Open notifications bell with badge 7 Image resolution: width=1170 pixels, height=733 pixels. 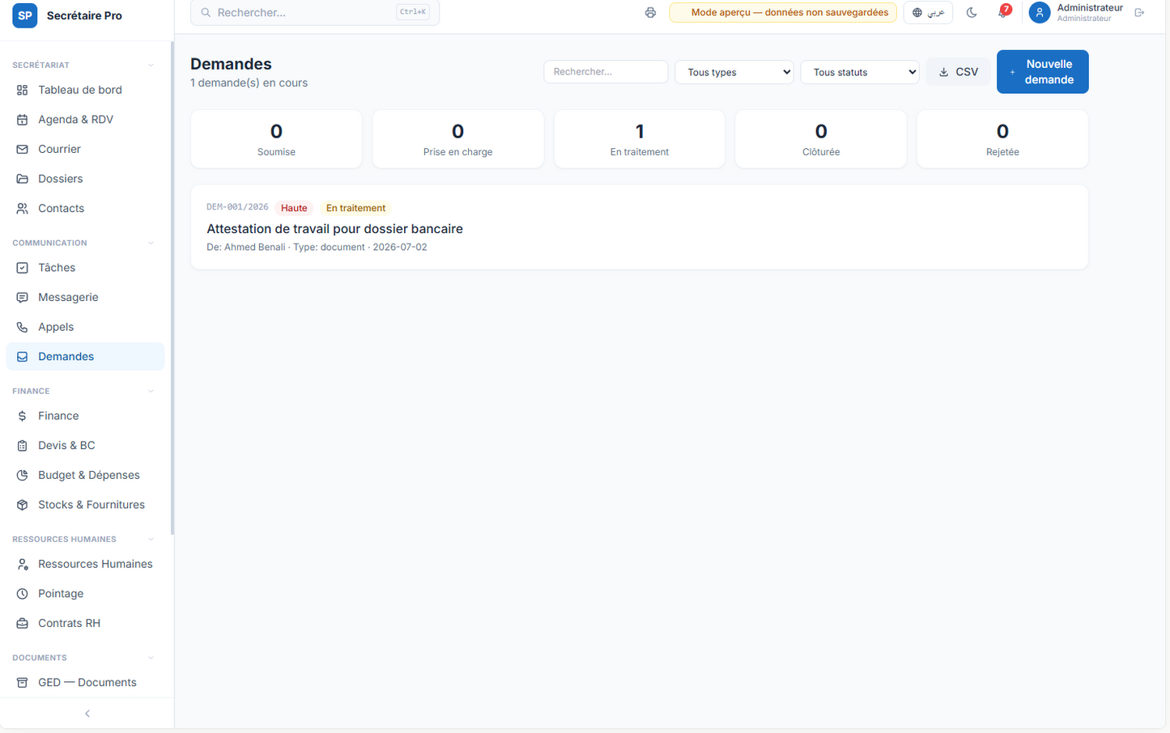click(1002, 13)
